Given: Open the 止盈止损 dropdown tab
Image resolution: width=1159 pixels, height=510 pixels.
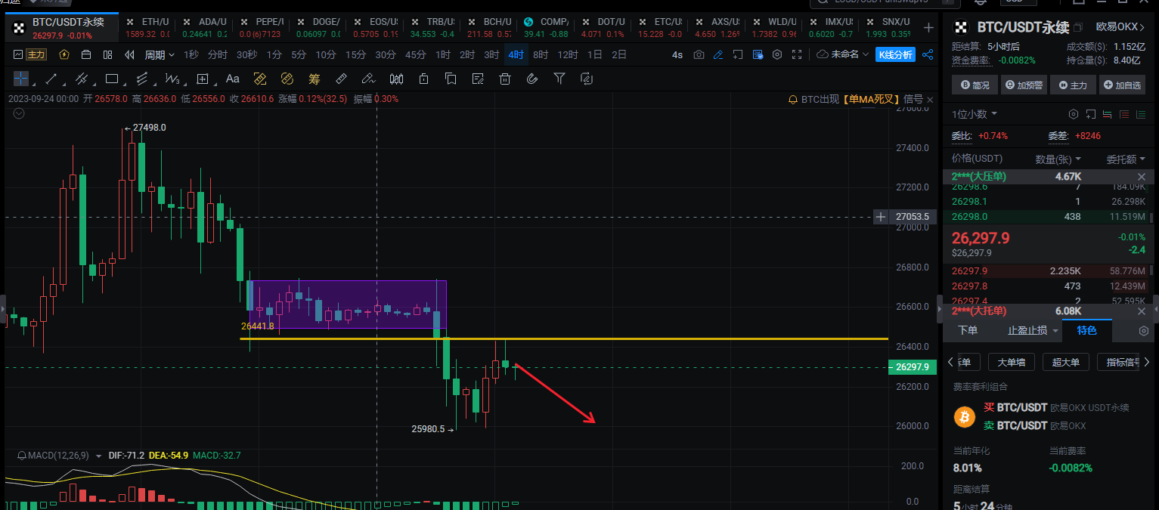Looking at the screenshot, I should (x=1032, y=330).
